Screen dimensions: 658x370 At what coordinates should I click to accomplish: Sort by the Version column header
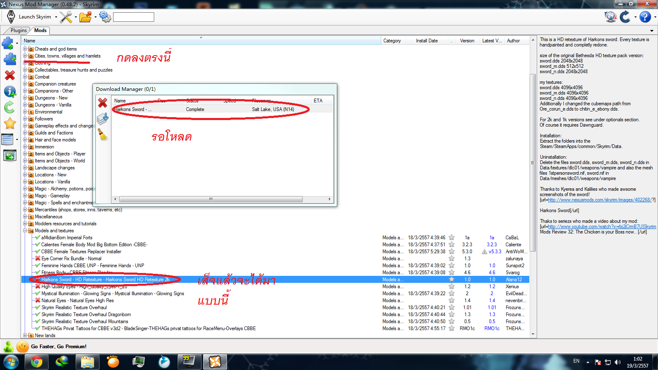coord(467,41)
